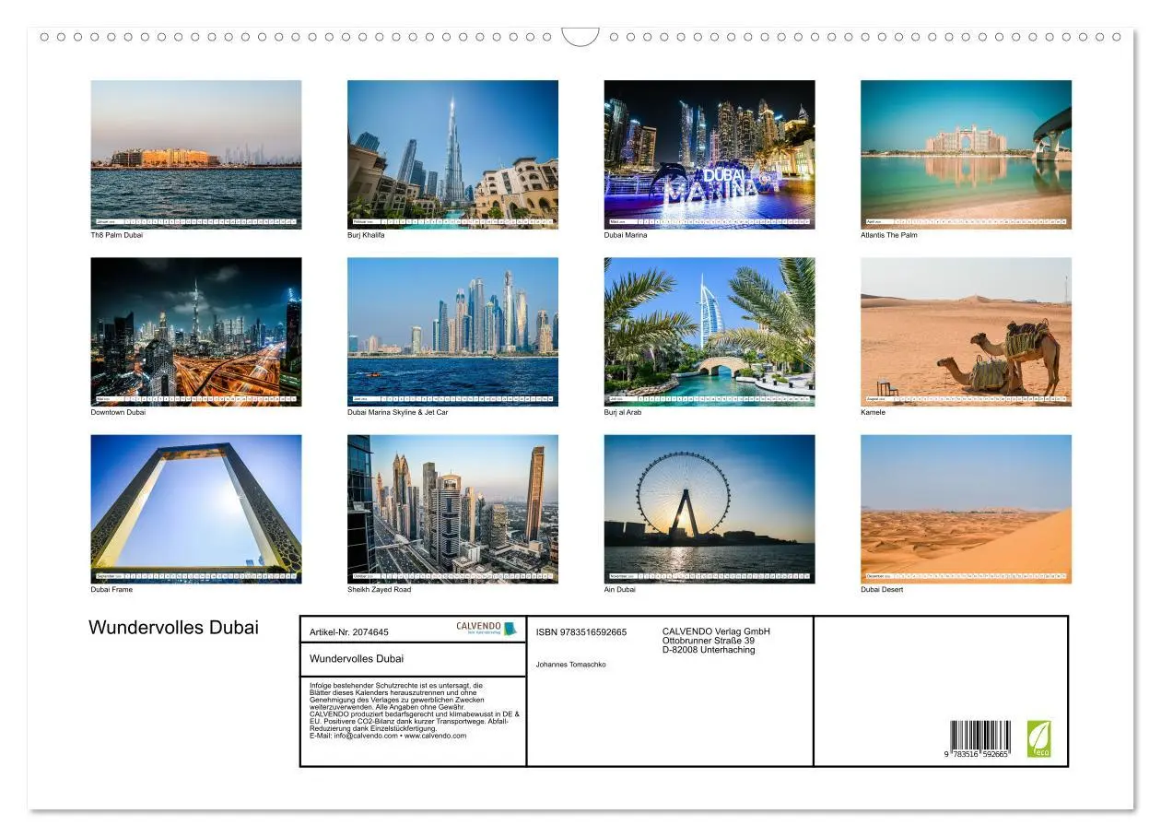The image size is (1161, 837).
Task: Click the date strip below Burj Khalifa
Action: pyautogui.click(x=452, y=221)
